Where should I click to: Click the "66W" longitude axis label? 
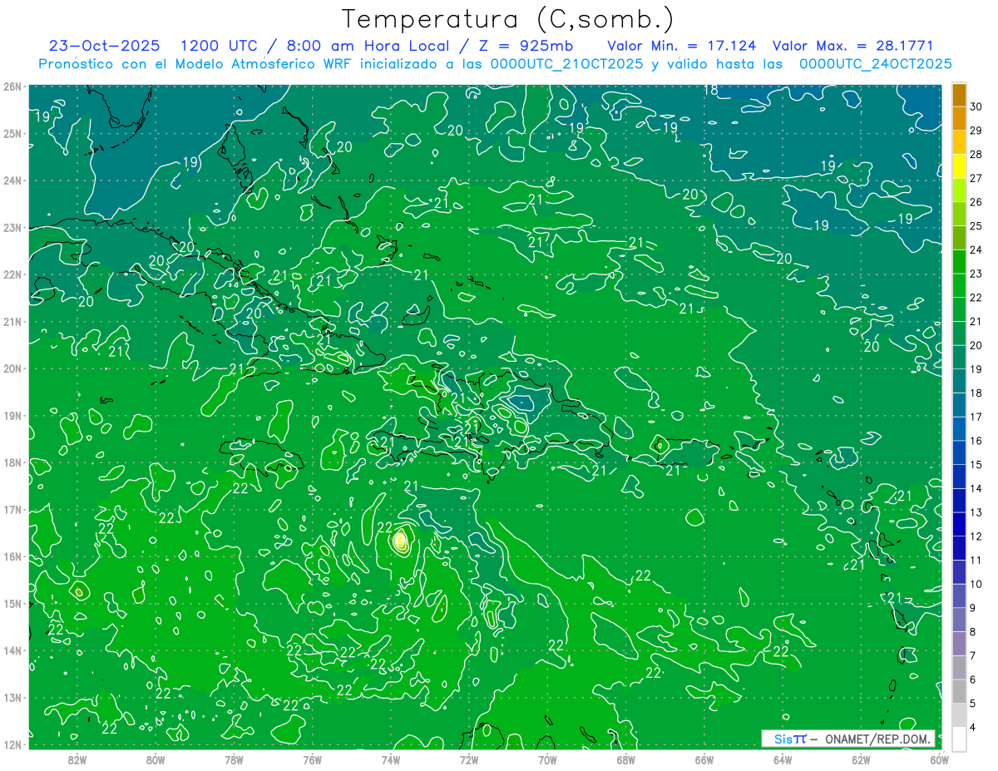click(704, 759)
